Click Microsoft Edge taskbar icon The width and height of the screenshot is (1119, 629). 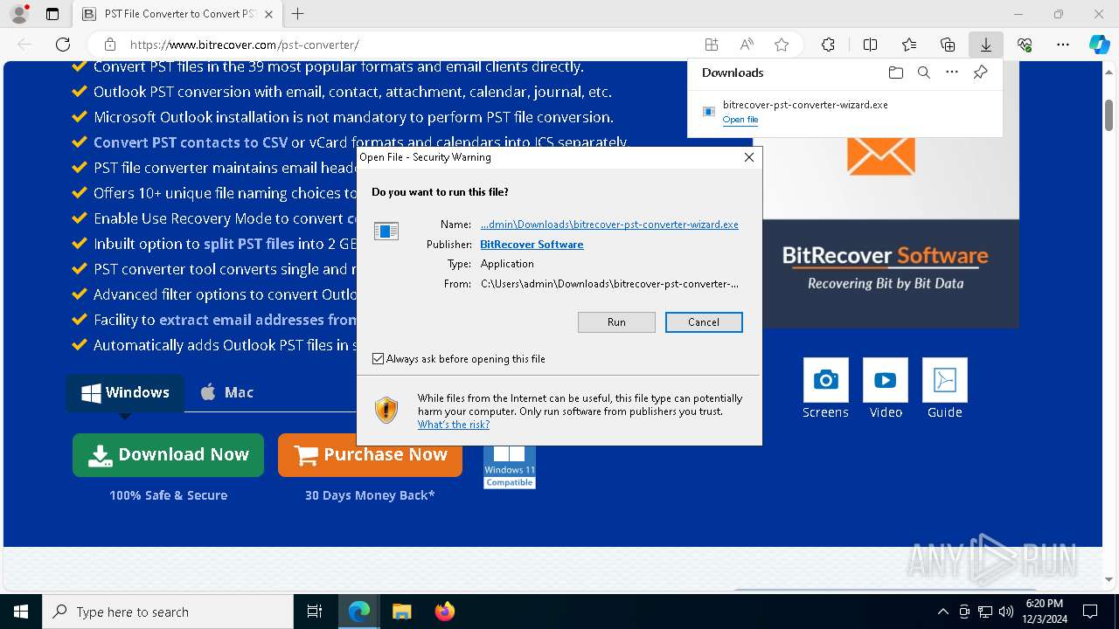pos(359,612)
